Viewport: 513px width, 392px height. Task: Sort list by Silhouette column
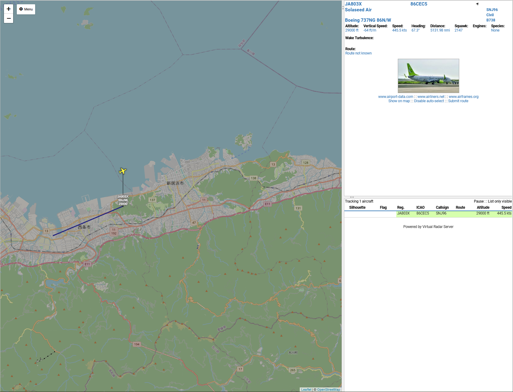tap(357, 207)
